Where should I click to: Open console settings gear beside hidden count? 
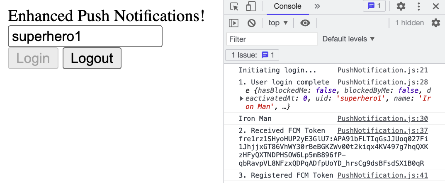point(435,23)
